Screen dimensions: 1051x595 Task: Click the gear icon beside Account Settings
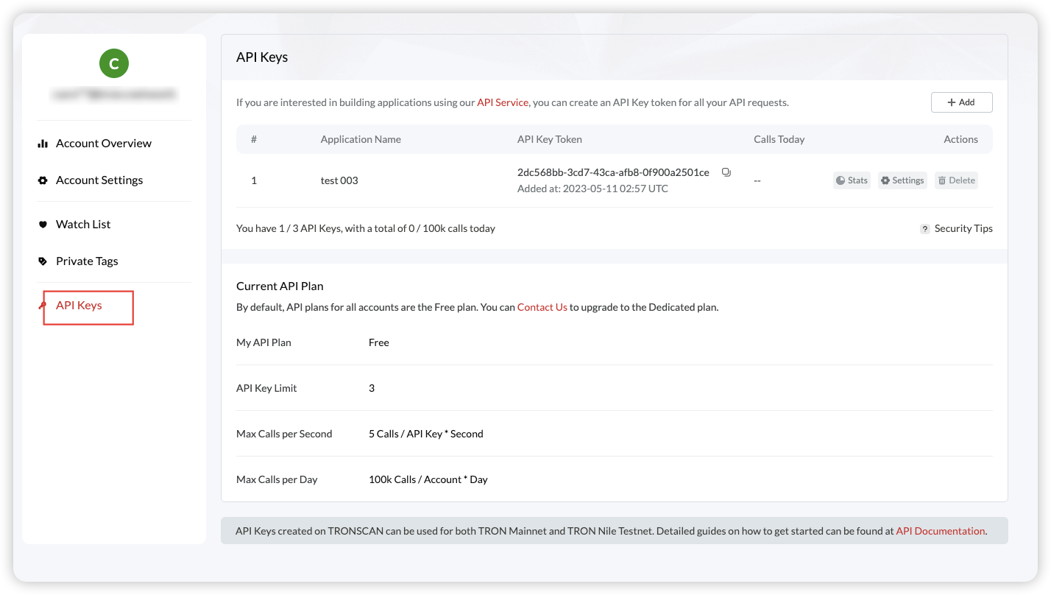coord(42,180)
